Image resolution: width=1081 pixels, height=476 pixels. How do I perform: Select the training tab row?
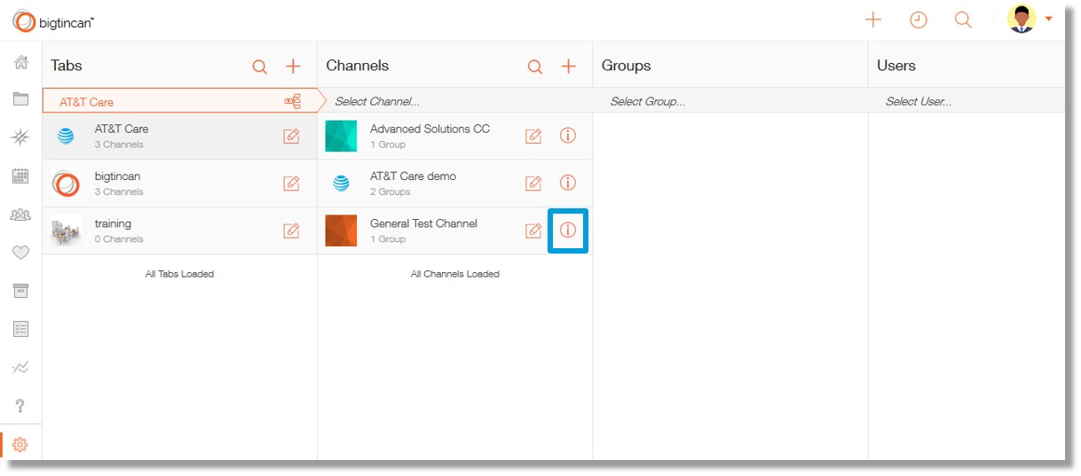point(179,230)
